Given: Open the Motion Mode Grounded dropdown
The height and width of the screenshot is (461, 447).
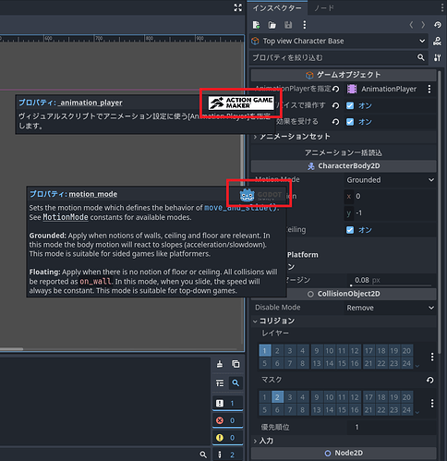Looking at the screenshot, I should 390,180.
